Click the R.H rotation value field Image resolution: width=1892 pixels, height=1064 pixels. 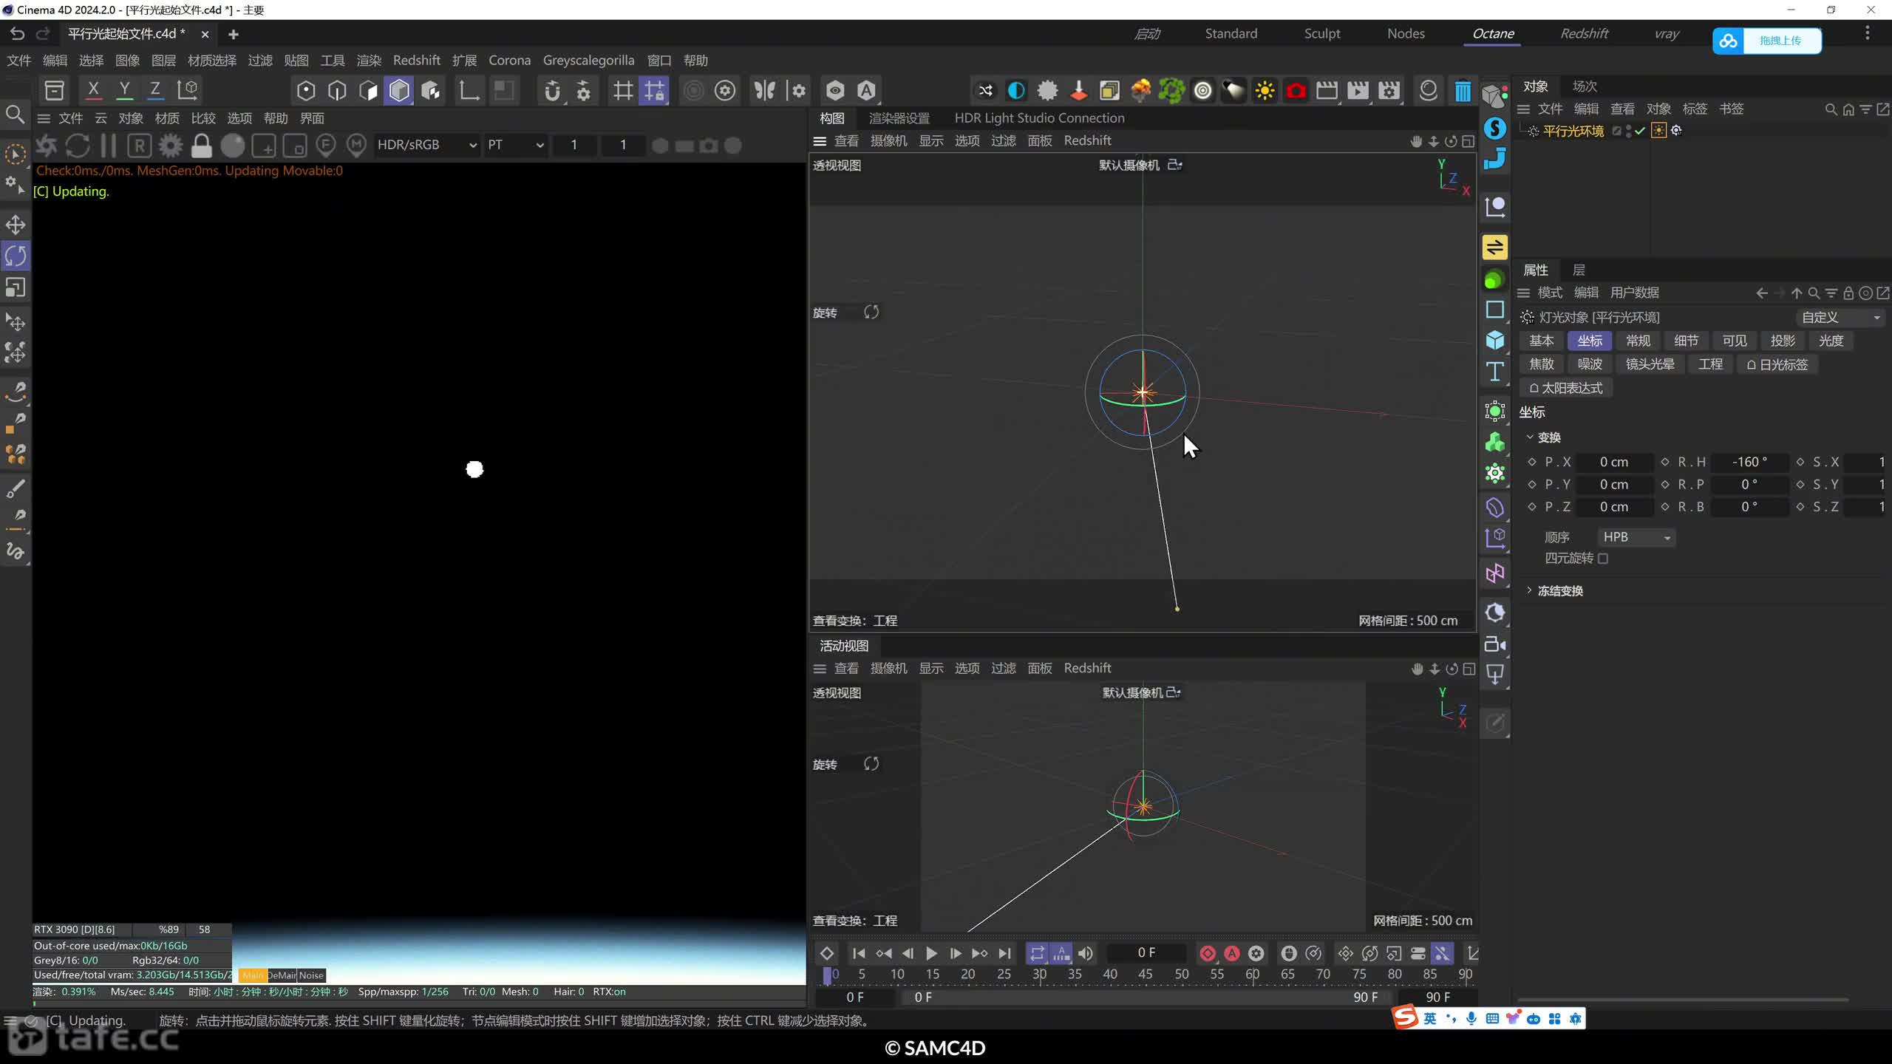[1749, 462]
